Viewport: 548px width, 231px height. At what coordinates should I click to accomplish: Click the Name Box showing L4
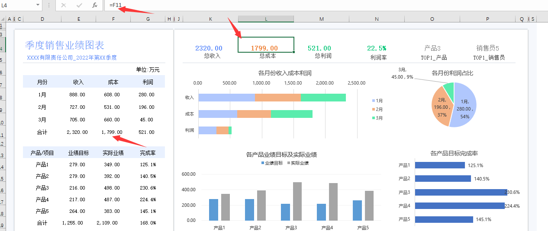point(18,5)
